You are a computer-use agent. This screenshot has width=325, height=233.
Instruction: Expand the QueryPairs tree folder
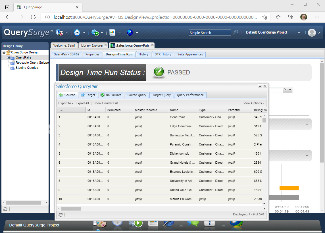8,58
